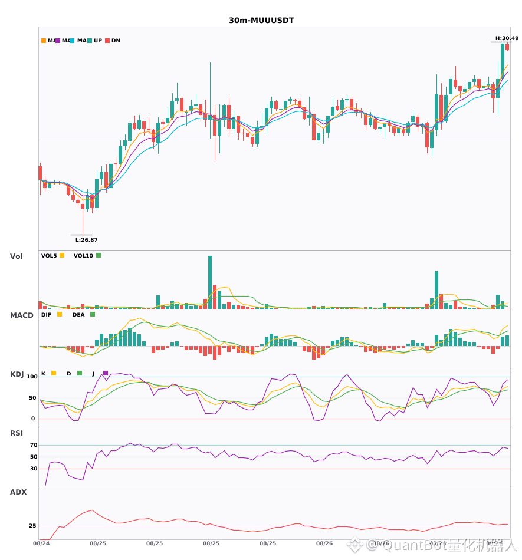Select the UP legend label

98,41
